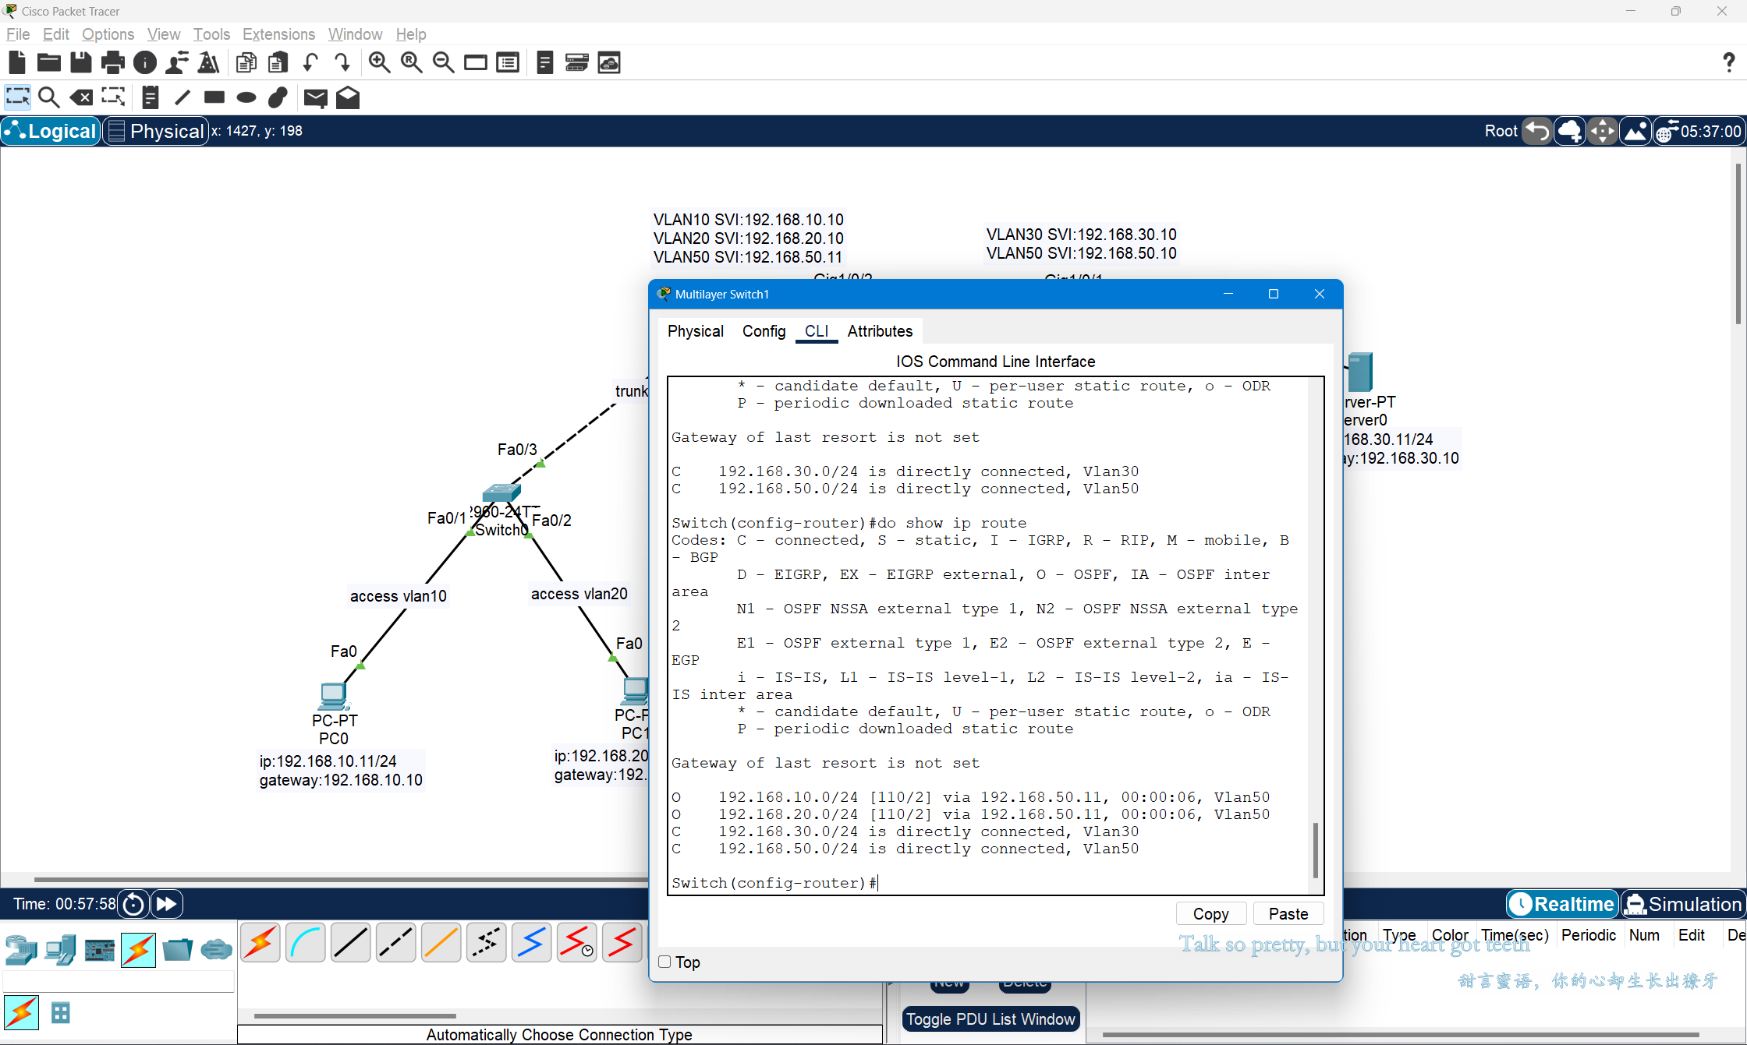Viewport: 1747px width, 1045px height.
Task: Open Network Information via the info icon
Action: pos(145,62)
